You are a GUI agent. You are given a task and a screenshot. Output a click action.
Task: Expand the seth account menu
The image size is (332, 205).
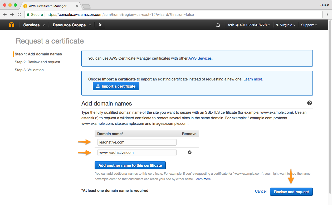pyautogui.click(x=249, y=25)
